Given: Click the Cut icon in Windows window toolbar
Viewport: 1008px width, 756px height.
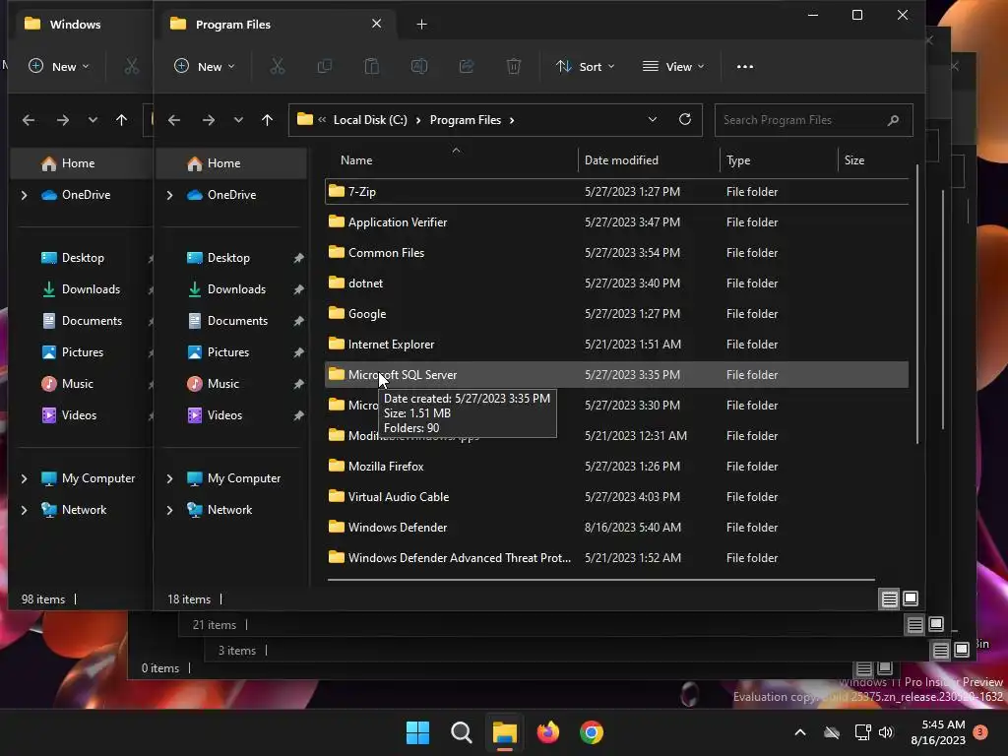Looking at the screenshot, I should [x=131, y=66].
